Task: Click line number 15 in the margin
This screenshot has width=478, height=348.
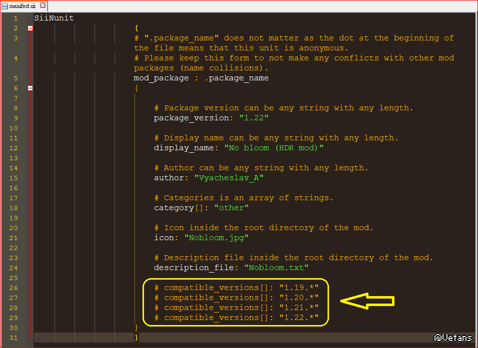Action: (x=13, y=178)
